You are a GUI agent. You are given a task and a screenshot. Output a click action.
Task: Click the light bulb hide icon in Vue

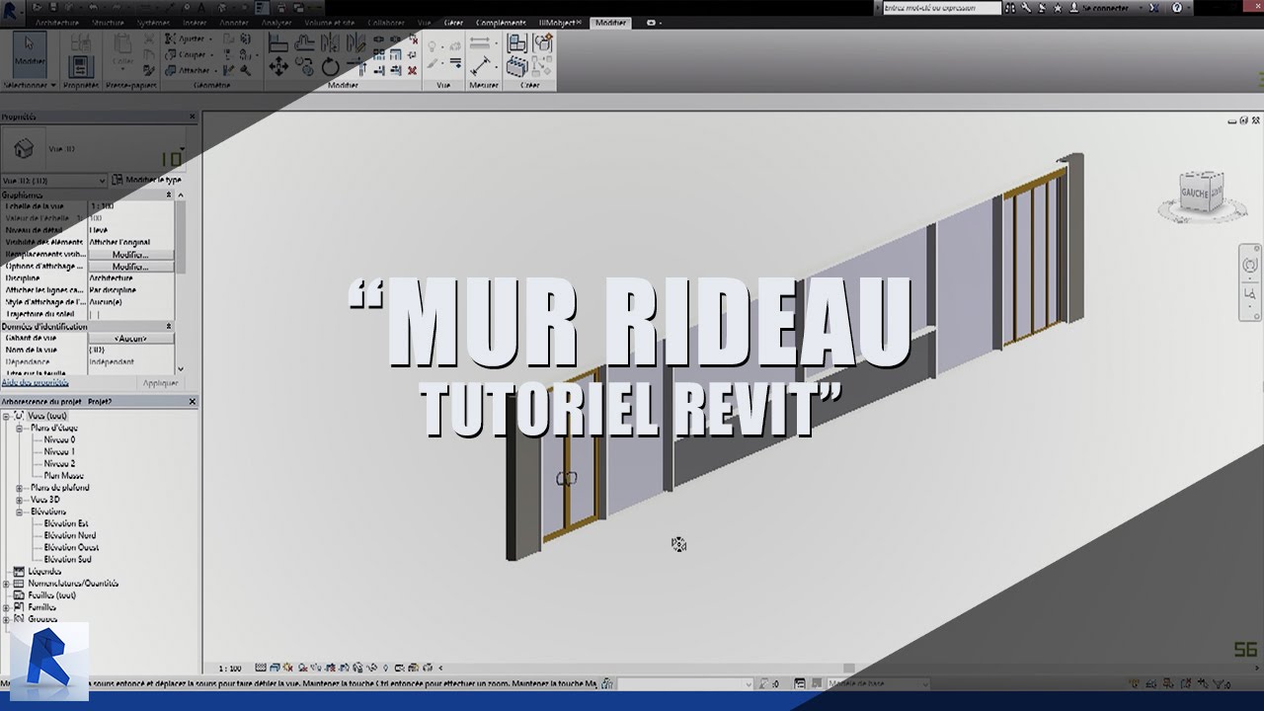433,45
